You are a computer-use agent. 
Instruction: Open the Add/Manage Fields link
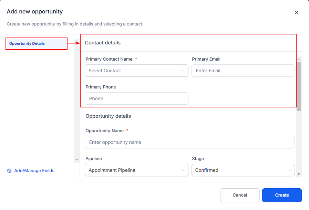(x=34, y=171)
